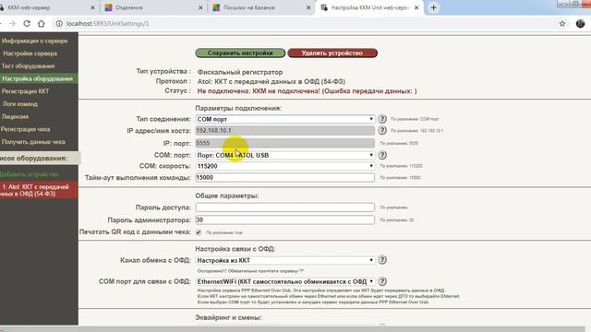Image resolution: width=591 pixels, height=332 pixels.
Task: Open a new browser tab
Action: click(433, 7)
